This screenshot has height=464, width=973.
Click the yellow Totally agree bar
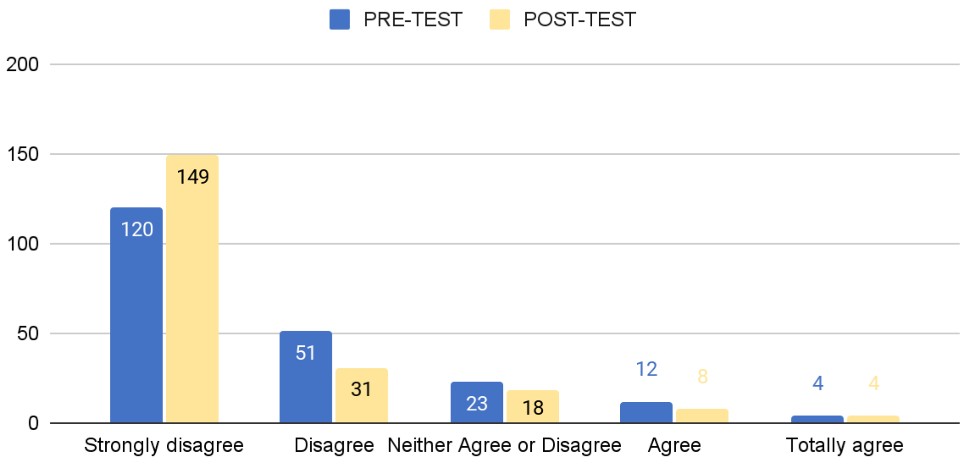click(873, 419)
